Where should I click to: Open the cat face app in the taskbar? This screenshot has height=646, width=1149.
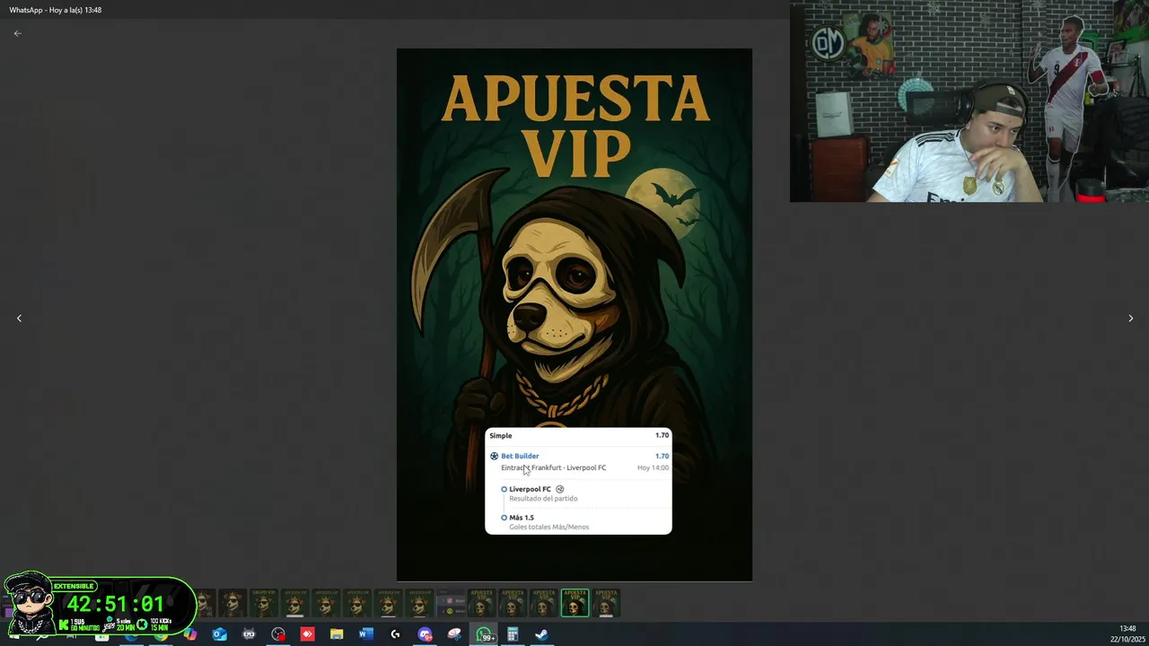coord(249,634)
